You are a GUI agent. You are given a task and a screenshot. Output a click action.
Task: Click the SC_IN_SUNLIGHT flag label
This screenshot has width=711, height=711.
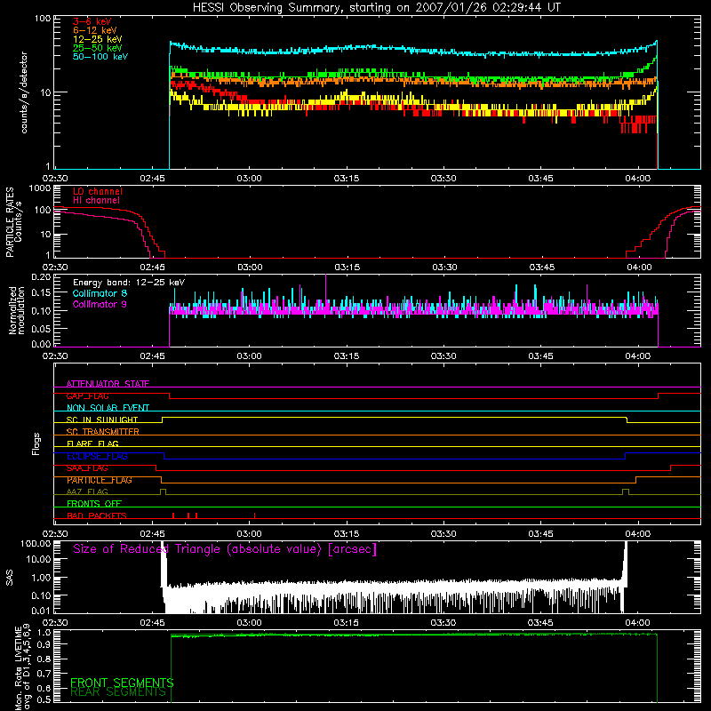coord(102,419)
